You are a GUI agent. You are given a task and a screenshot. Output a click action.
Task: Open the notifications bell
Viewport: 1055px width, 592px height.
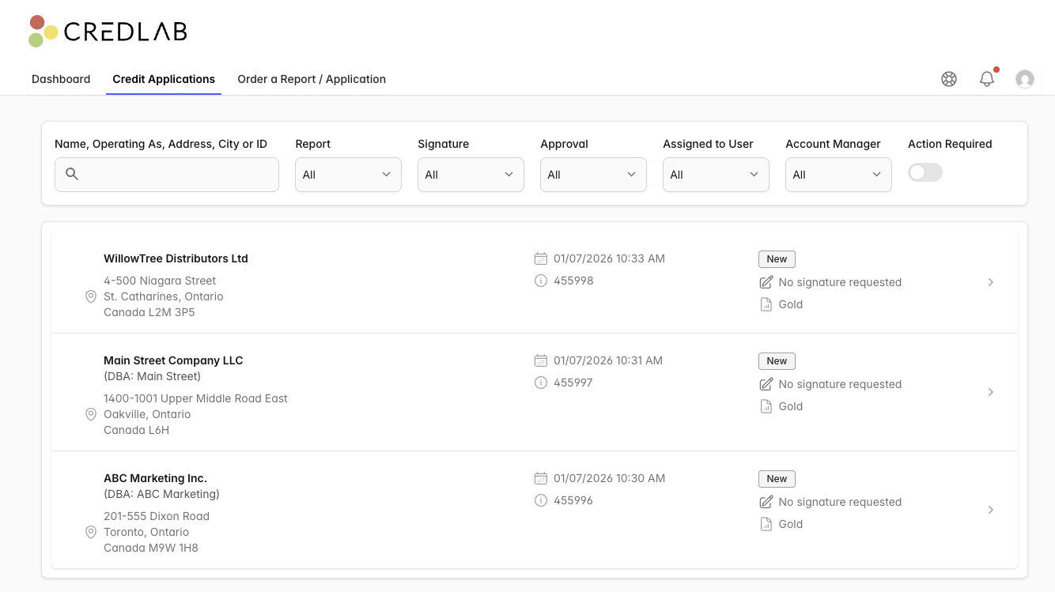(x=987, y=79)
